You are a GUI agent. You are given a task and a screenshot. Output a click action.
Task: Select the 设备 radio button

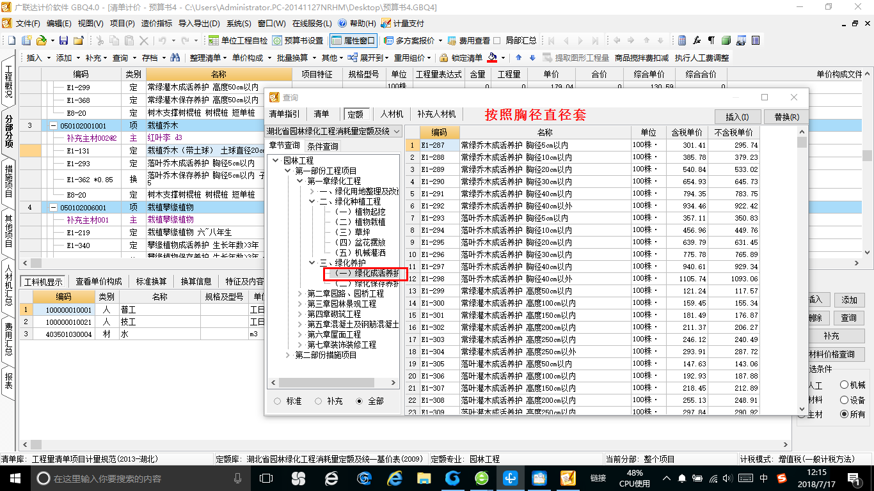coord(845,400)
